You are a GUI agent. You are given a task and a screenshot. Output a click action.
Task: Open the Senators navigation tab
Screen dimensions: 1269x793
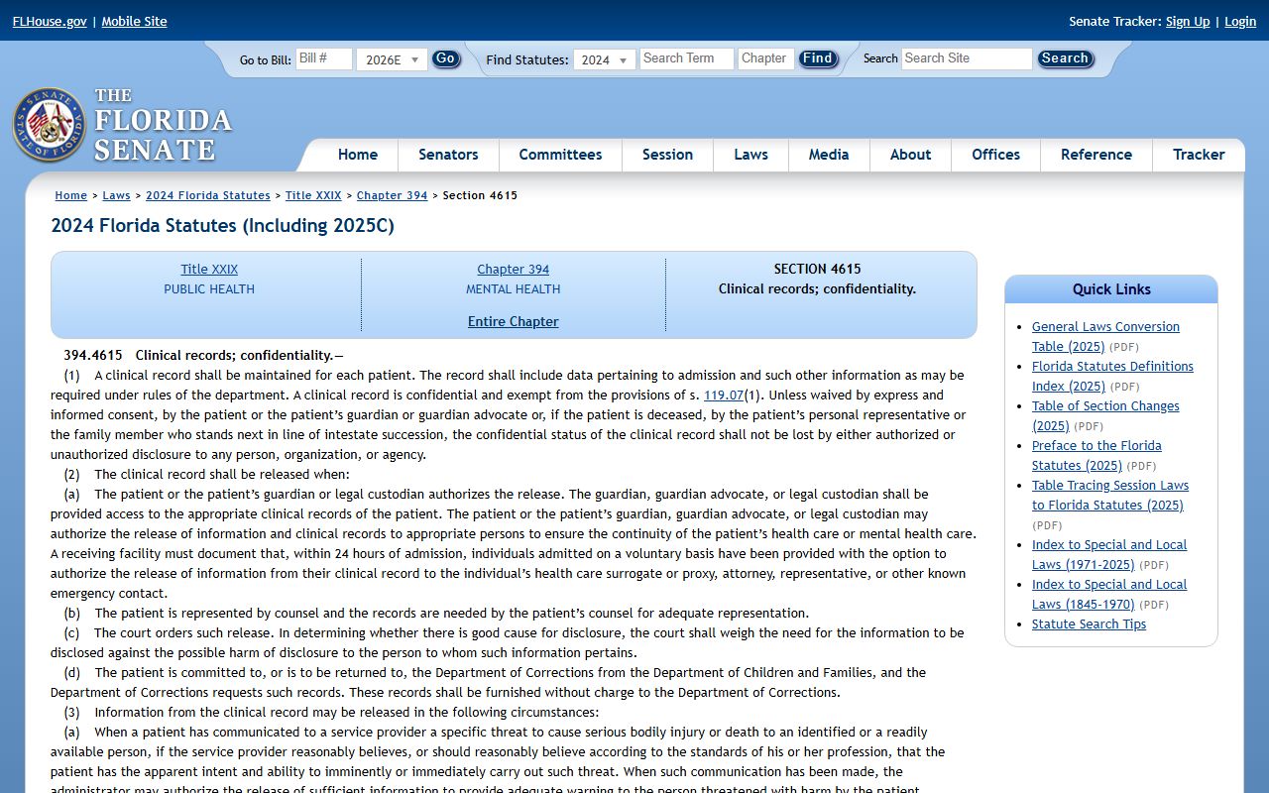click(448, 155)
